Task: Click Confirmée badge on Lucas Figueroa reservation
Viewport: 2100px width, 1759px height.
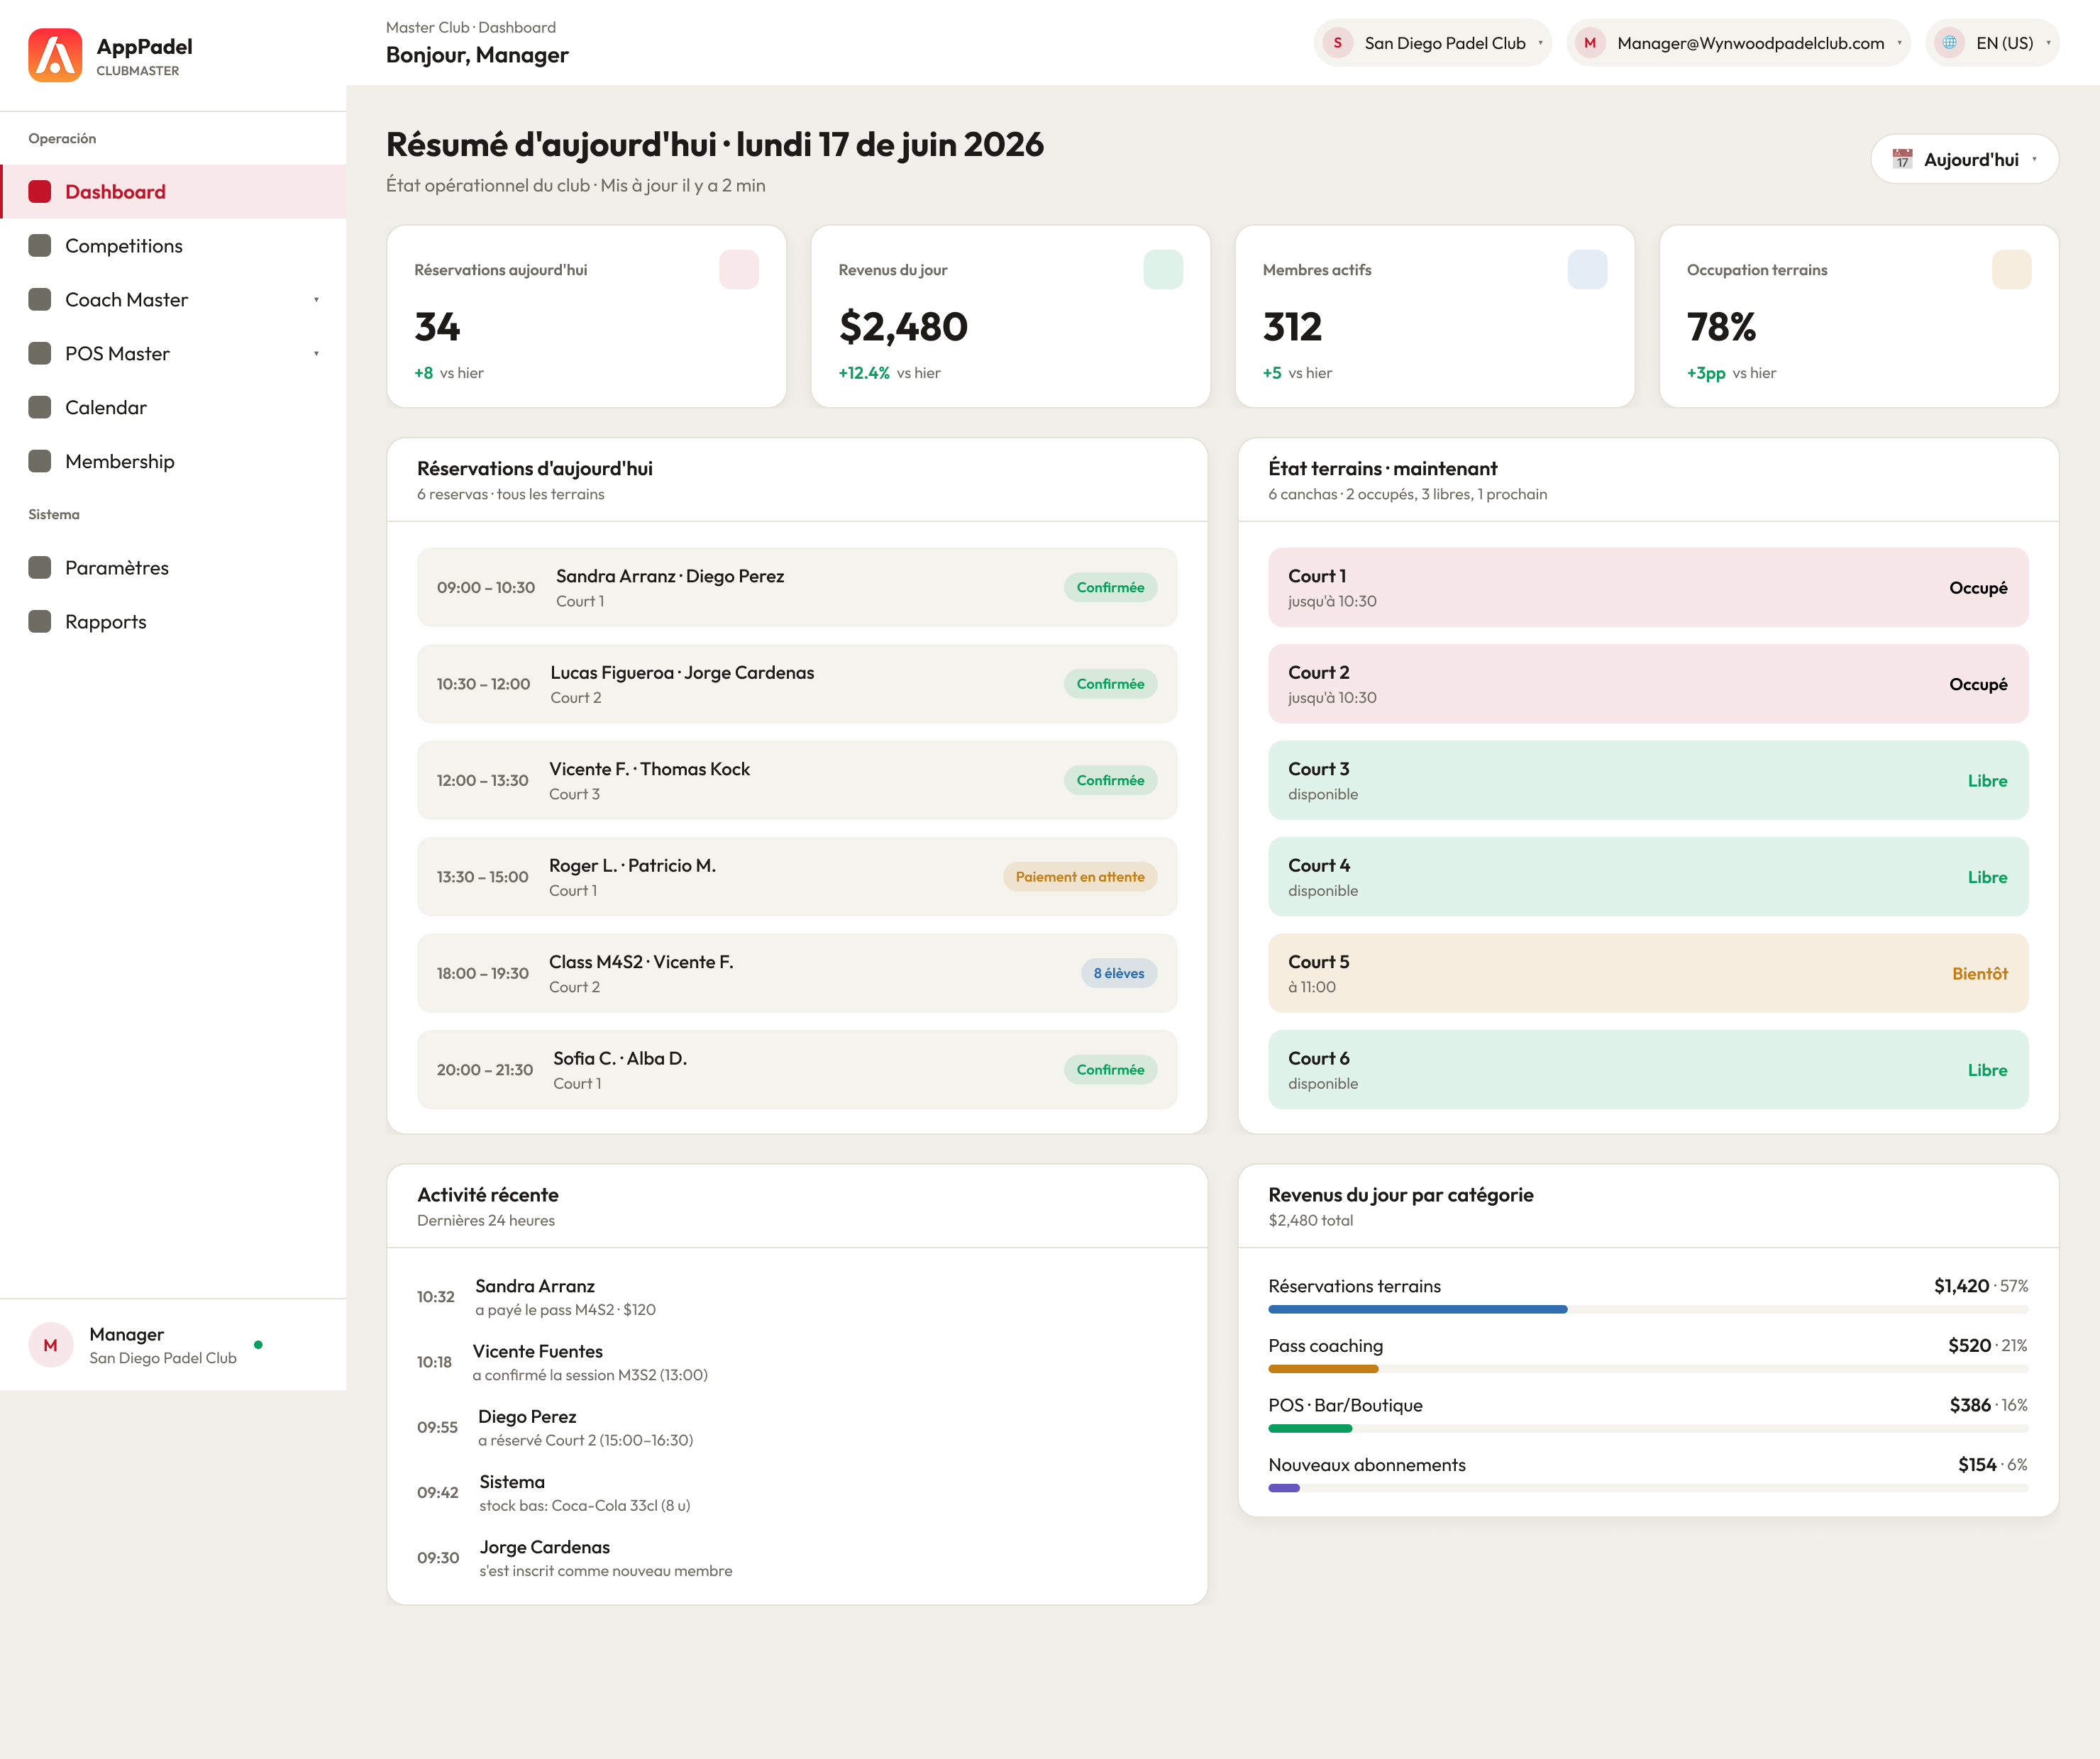Action: point(1110,684)
